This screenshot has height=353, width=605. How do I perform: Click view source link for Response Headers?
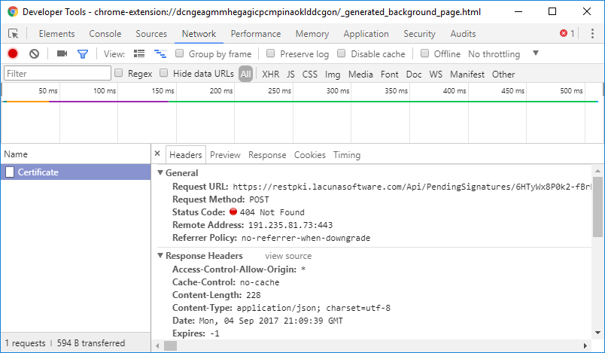[x=288, y=256]
